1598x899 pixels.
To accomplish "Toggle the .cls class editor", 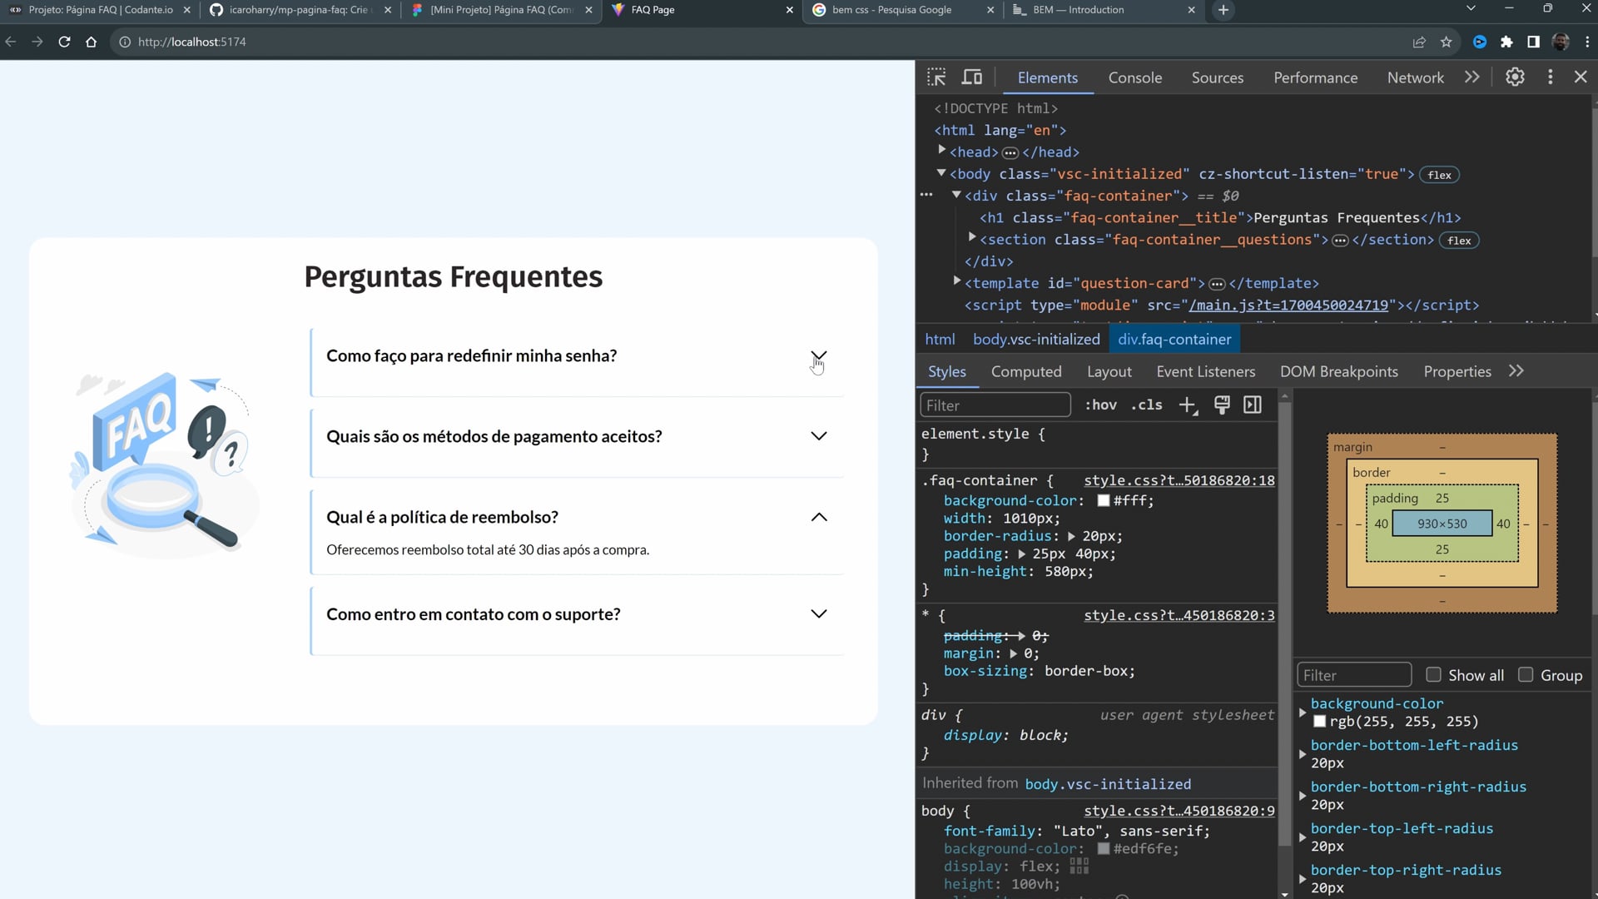I will (x=1146, y=405).
